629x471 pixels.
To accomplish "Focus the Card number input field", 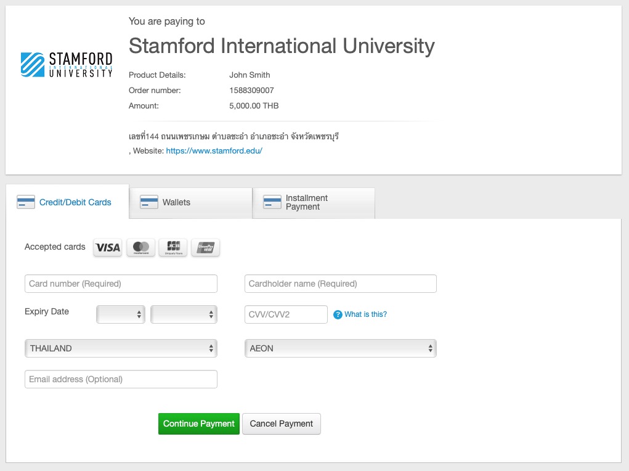I will [x=121, y=284].
